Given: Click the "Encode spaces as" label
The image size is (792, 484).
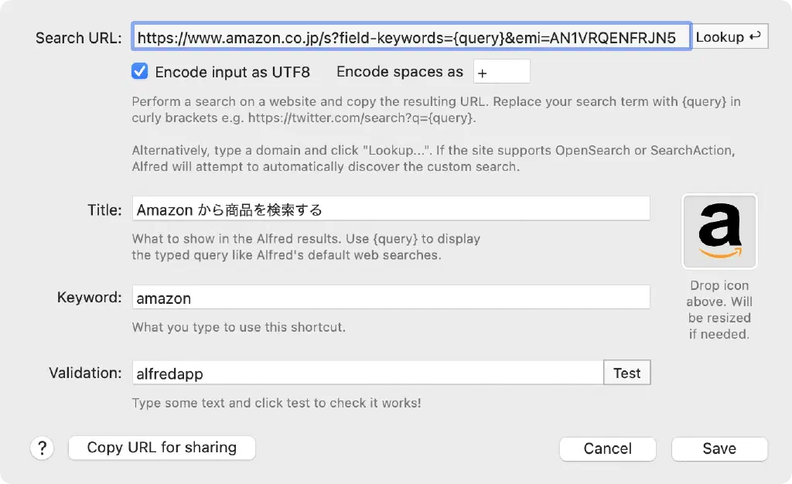Looking at the screenshot, I should pyautogui.click(x=400, y=72).
